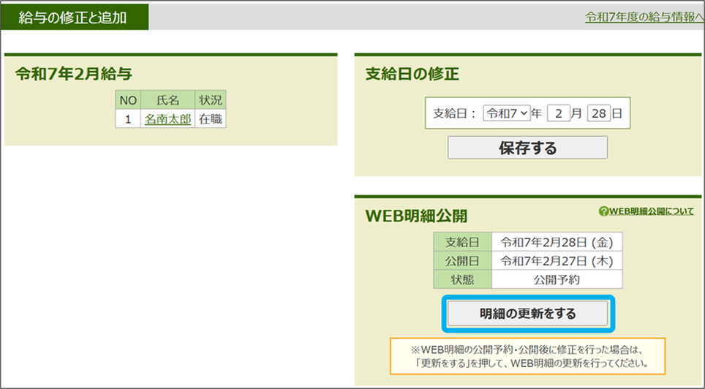Click the 氏名 column header
The height and width of the screenshot is (389, 705).
pos(167,100)
